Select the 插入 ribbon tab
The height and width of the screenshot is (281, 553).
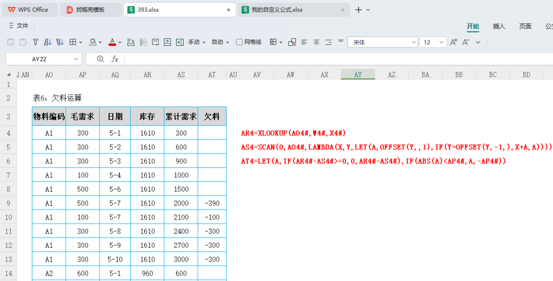(x=499, y=26)
